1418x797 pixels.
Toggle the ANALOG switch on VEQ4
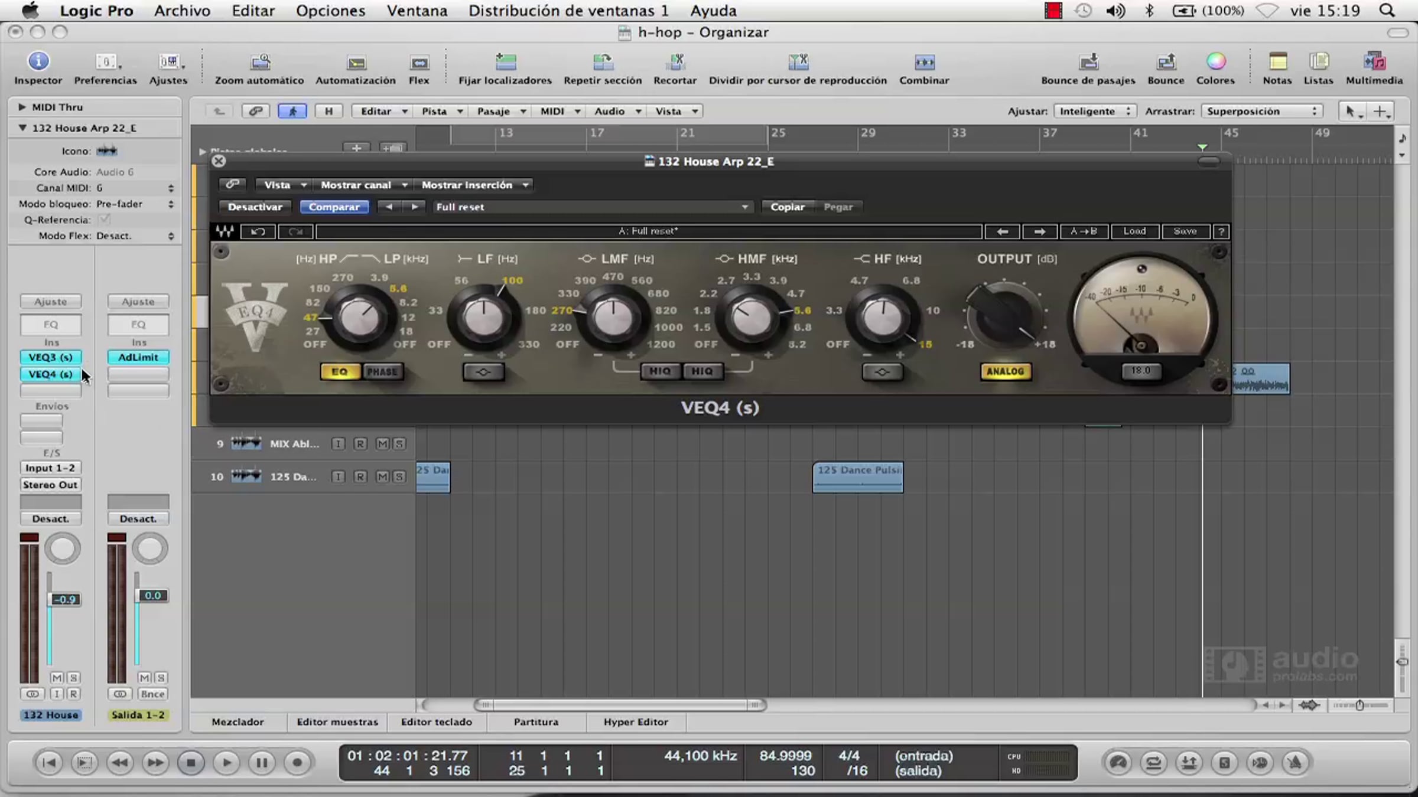(x=1005, y=371)
